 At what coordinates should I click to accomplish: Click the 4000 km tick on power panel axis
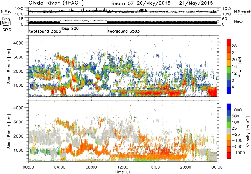pyautogui.click(x=18, y=43)
